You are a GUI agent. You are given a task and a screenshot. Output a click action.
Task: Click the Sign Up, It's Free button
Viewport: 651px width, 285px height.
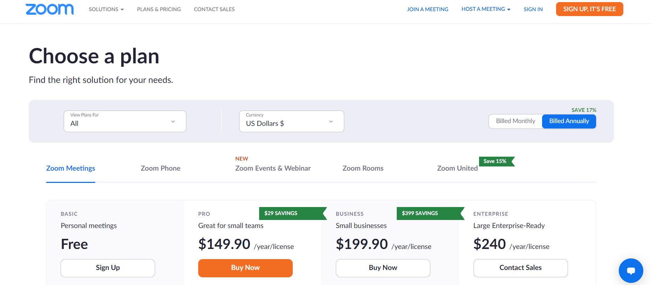pyautogui.click(x=589, y=9)
